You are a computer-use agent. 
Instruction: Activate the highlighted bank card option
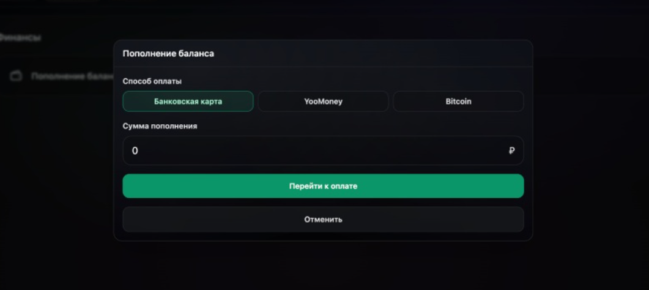click(x=188, y=102)
